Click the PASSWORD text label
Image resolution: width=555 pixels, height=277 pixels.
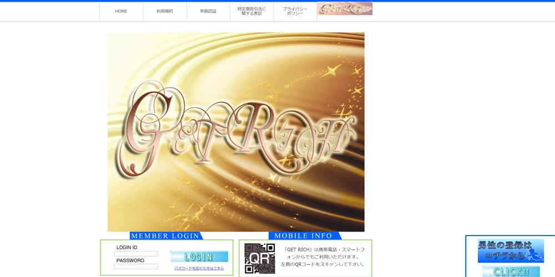[x=130, y=260]
